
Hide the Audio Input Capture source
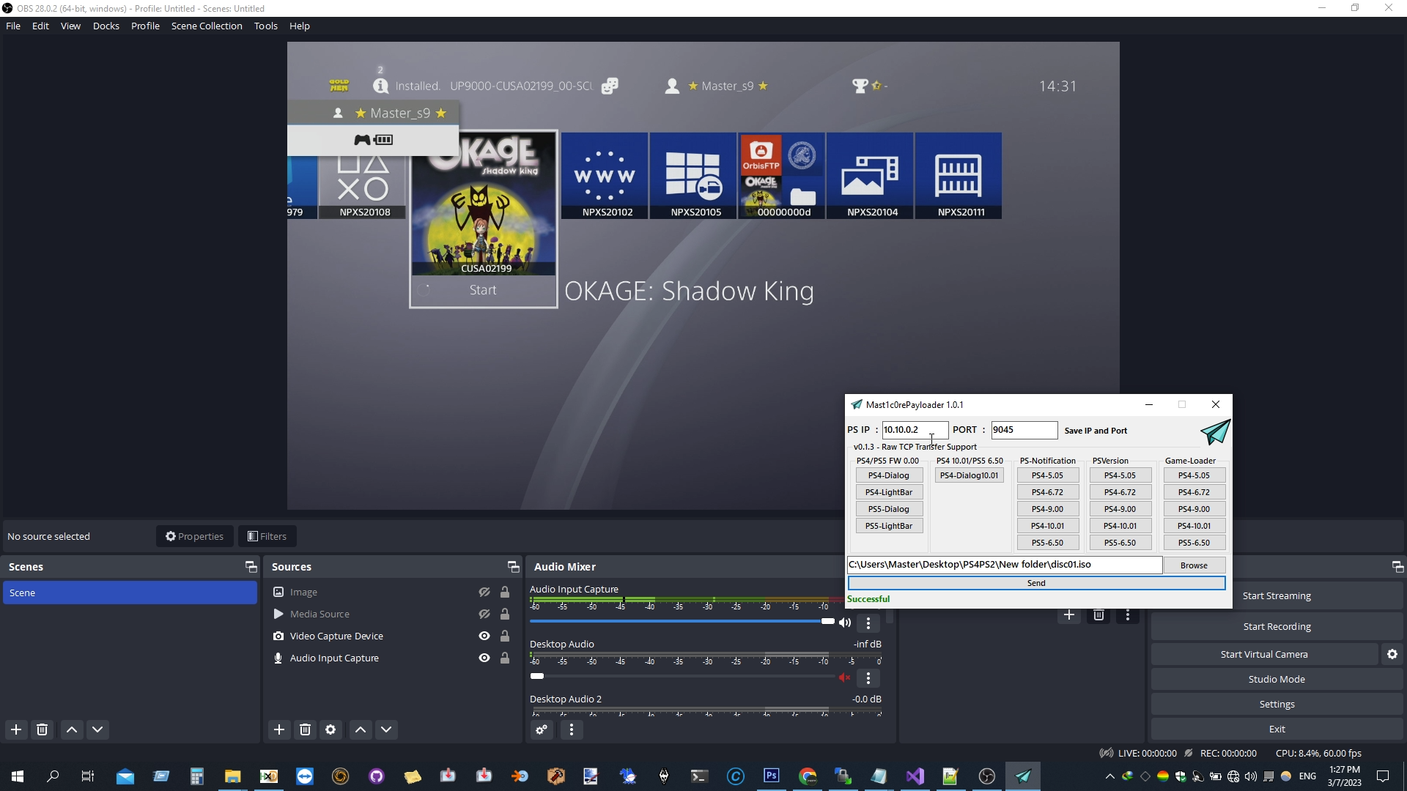click(x=484, y=658)
